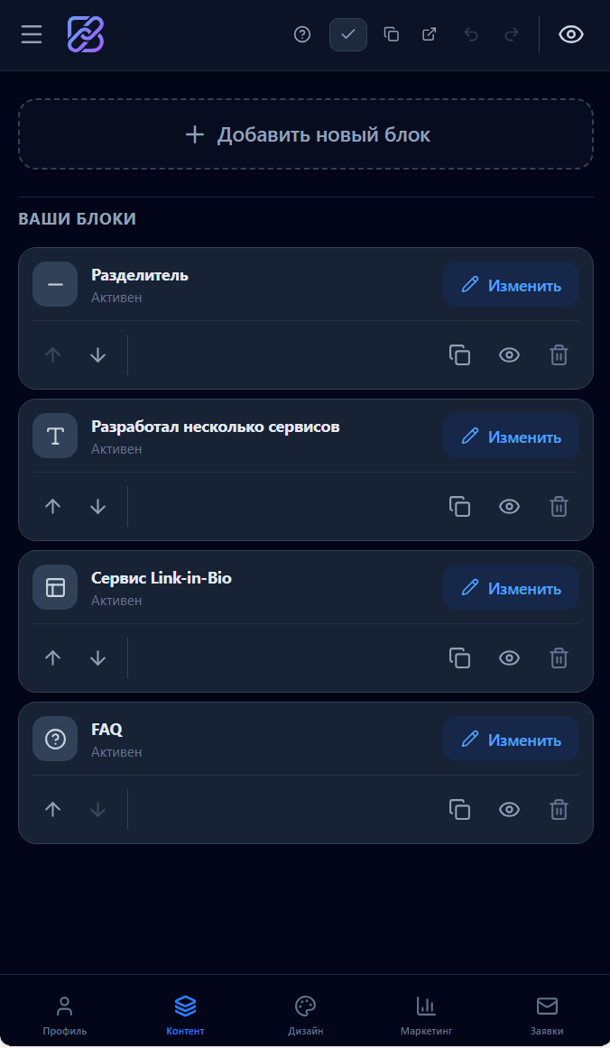The width and height of the screenshot is (610, 1048).
Task: Move the FAQ block up
Action: (x=52, y=809)
